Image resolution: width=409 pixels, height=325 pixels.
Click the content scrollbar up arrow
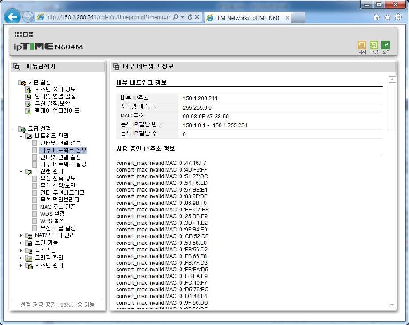(x=392, y=79)
